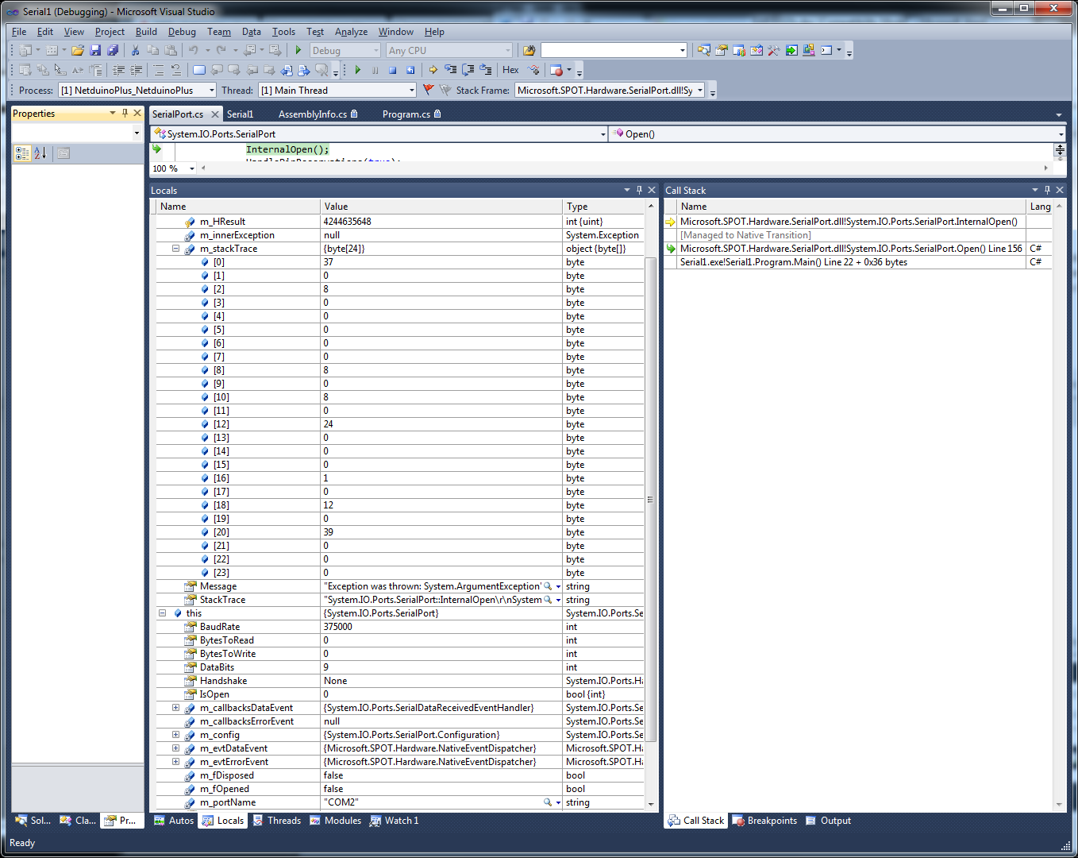
Task: Open the Open() member dropdown
Action: (x=837, y=134)
